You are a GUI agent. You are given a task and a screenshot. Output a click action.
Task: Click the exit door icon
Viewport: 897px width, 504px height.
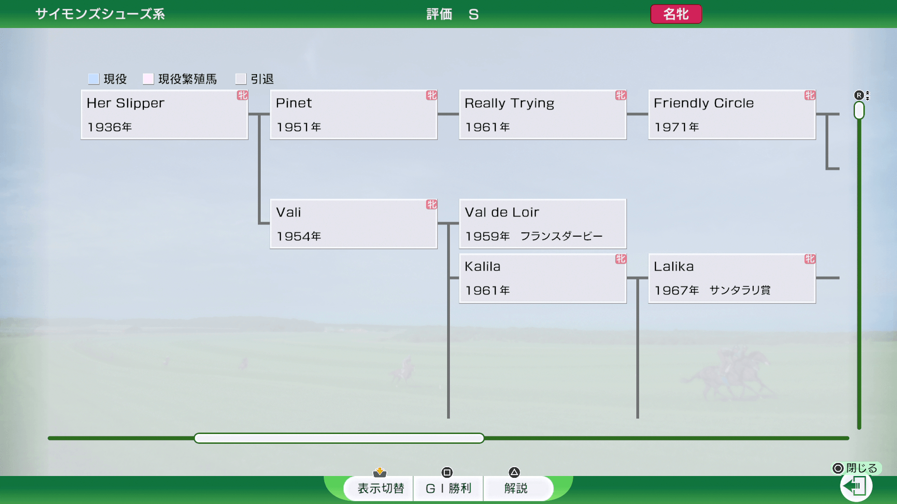(x=856, y=486)
